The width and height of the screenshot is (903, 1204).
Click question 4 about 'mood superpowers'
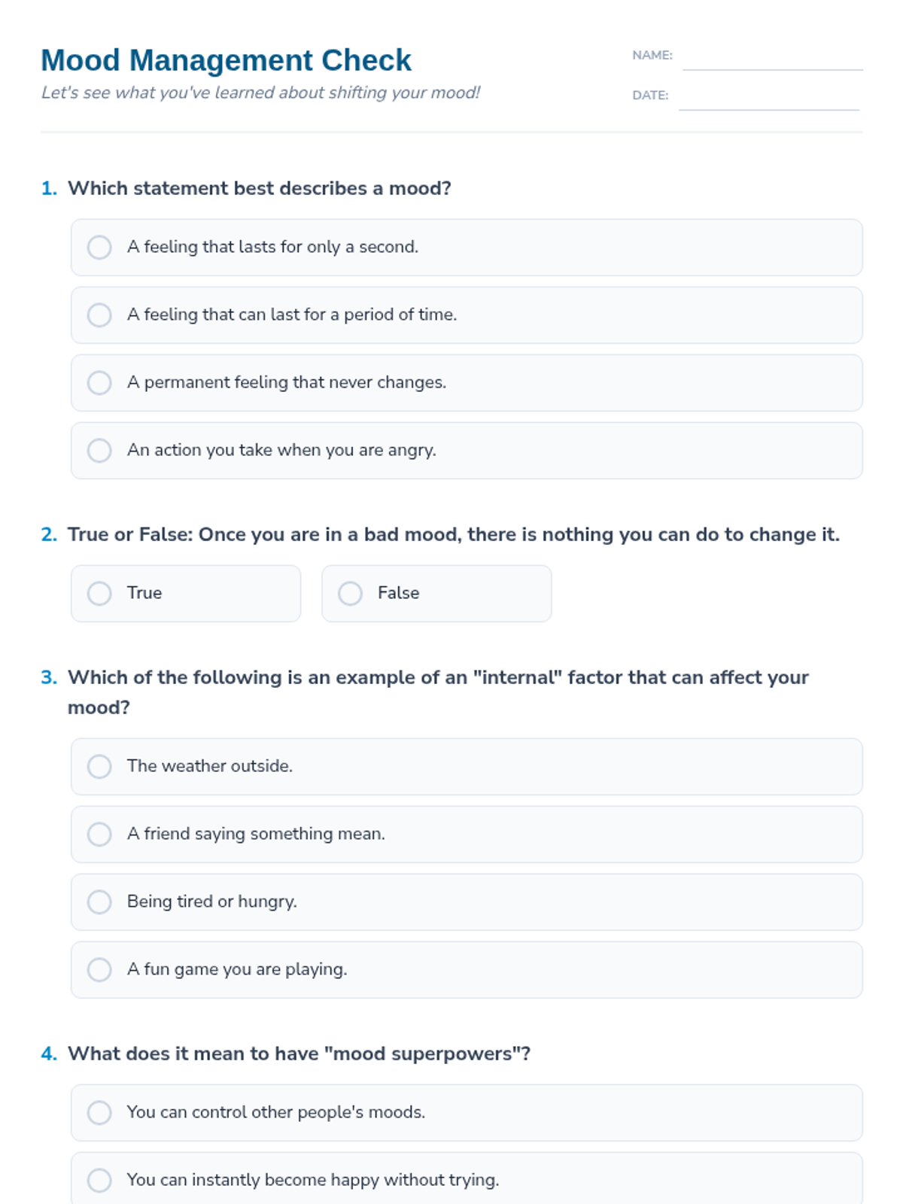coord(299,1053)
